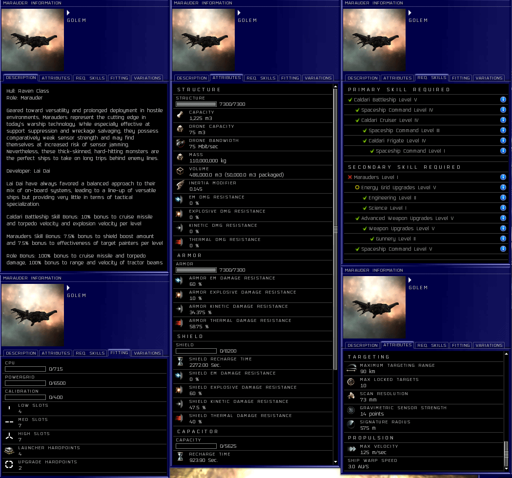Viewport: 512px width, 478px height.
Task: Click the Launcher Hardpoints icon
Action: coord(9,451)
